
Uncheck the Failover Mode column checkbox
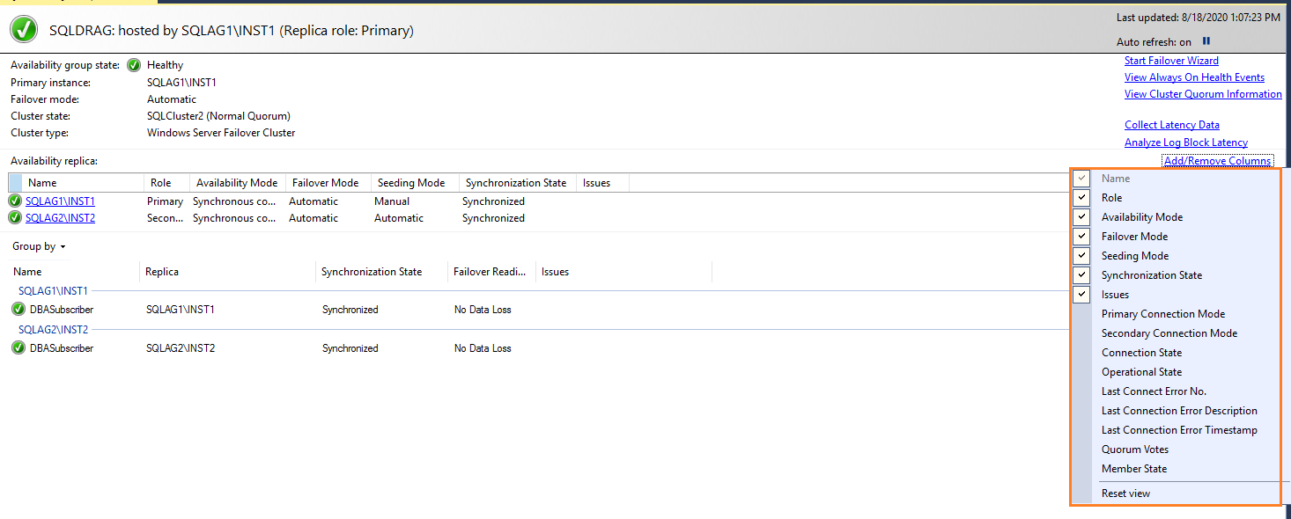1081,237
